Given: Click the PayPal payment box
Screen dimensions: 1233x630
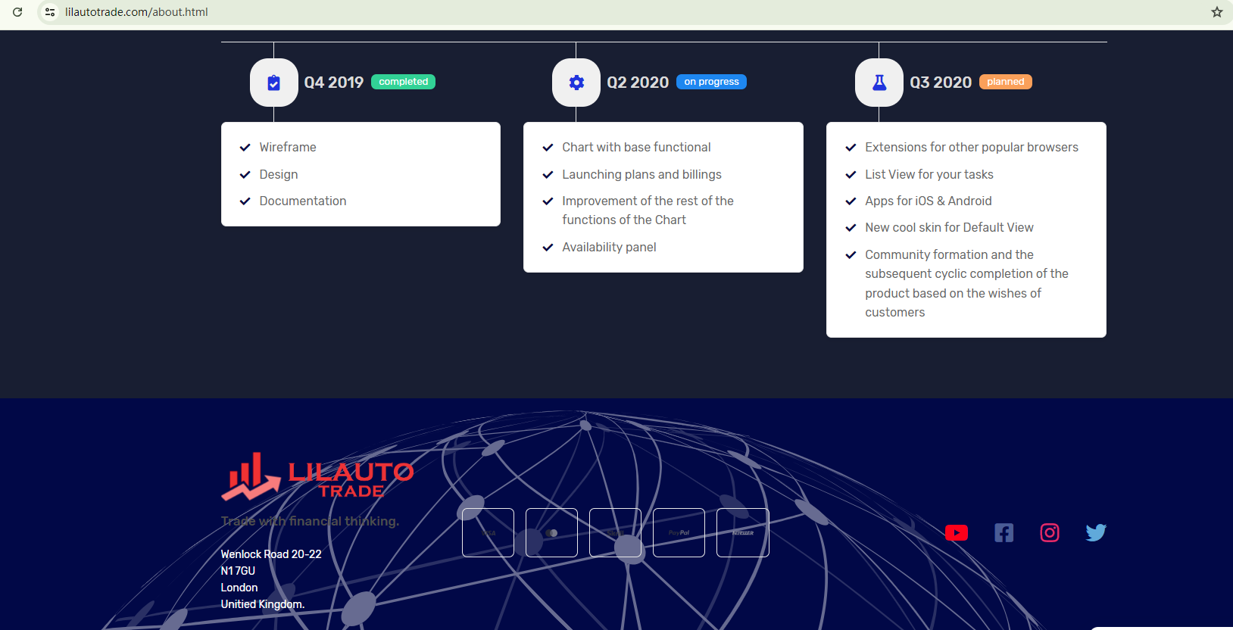Looking at the screenshot, I should [x=679, y=533].
